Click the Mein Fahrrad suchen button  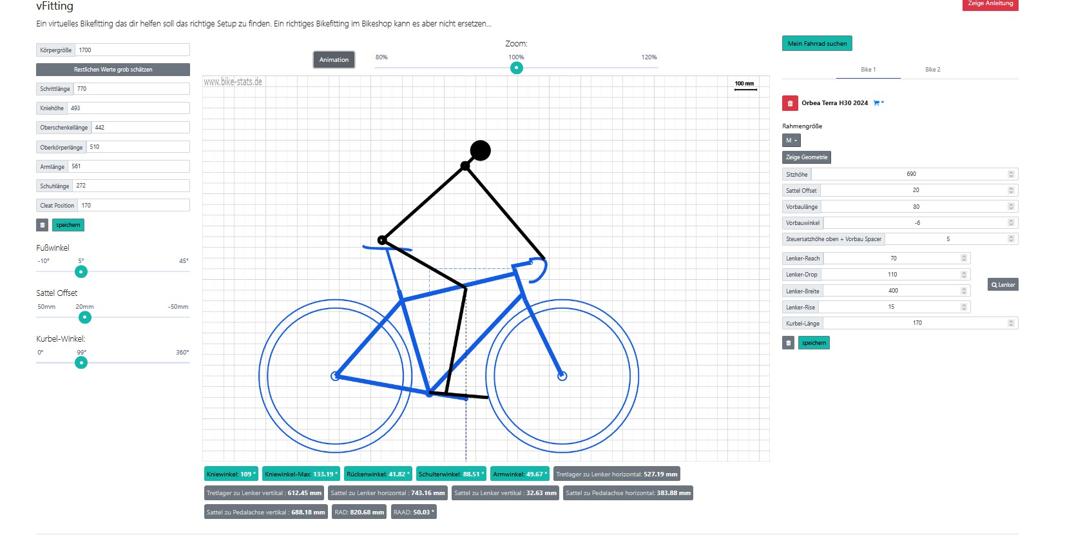pos(817,44)
